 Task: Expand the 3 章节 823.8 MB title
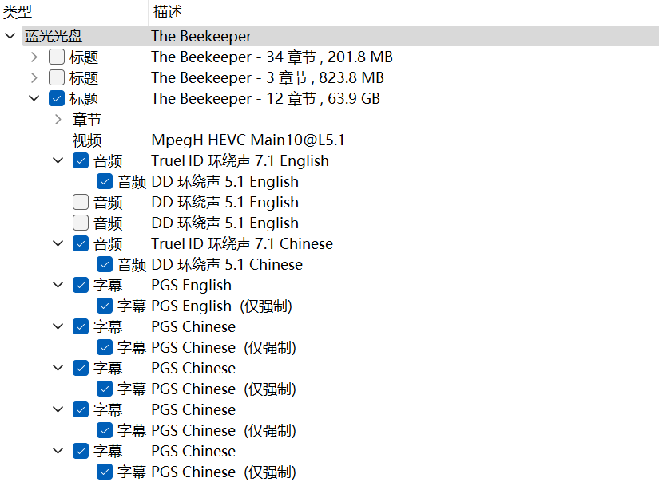click(34, 77)
